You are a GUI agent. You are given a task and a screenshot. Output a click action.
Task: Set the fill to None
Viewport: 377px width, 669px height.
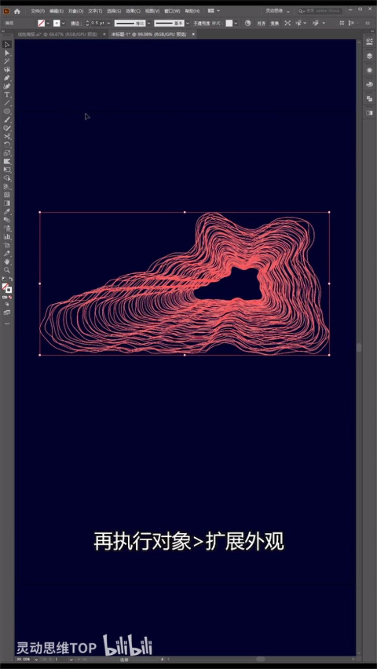coord(10,298)
